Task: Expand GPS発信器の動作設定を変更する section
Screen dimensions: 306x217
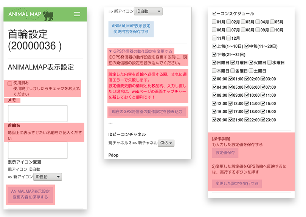Action: point(141,51)
